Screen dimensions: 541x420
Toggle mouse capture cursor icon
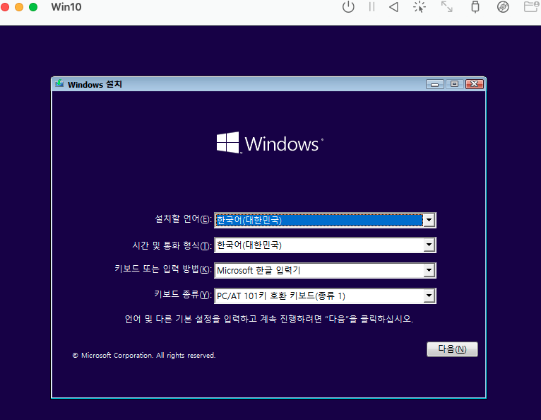(x=420, y=7)
